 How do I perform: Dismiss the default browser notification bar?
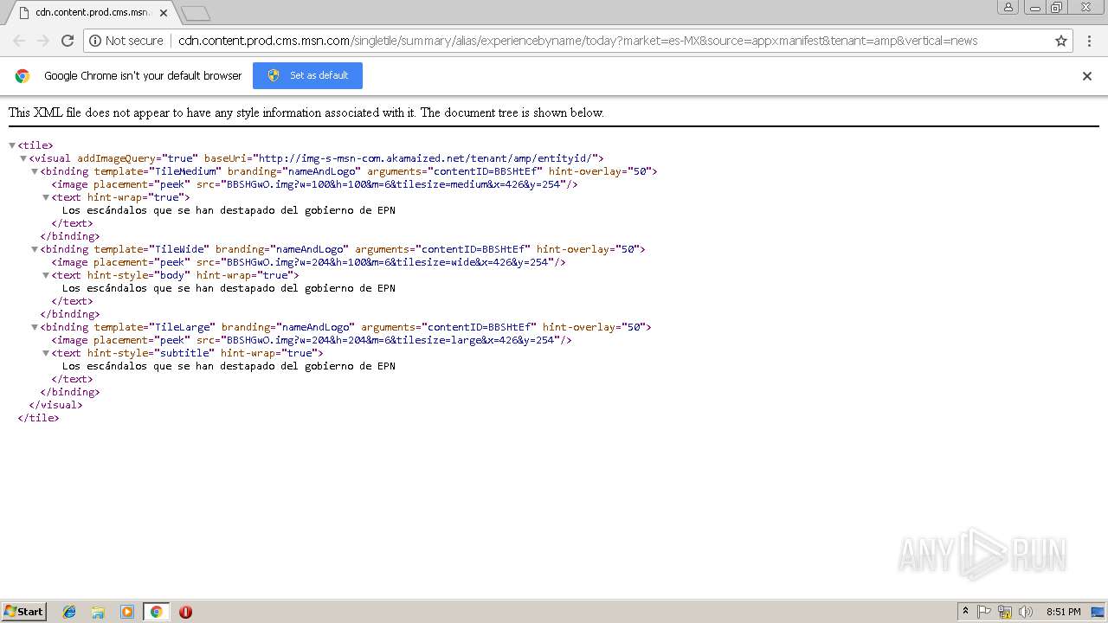1087,76
